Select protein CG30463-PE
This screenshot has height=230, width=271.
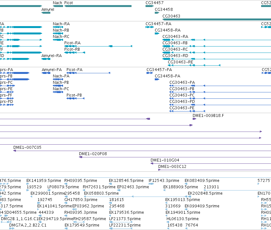(x=182, y=108)
